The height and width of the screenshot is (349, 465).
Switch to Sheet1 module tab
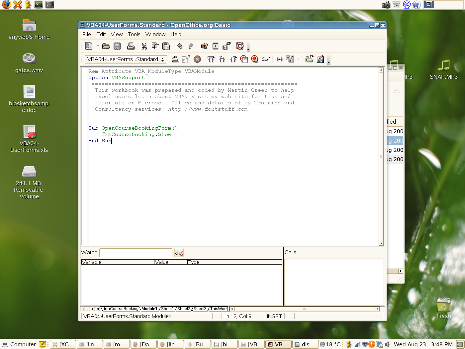point(167,309)
